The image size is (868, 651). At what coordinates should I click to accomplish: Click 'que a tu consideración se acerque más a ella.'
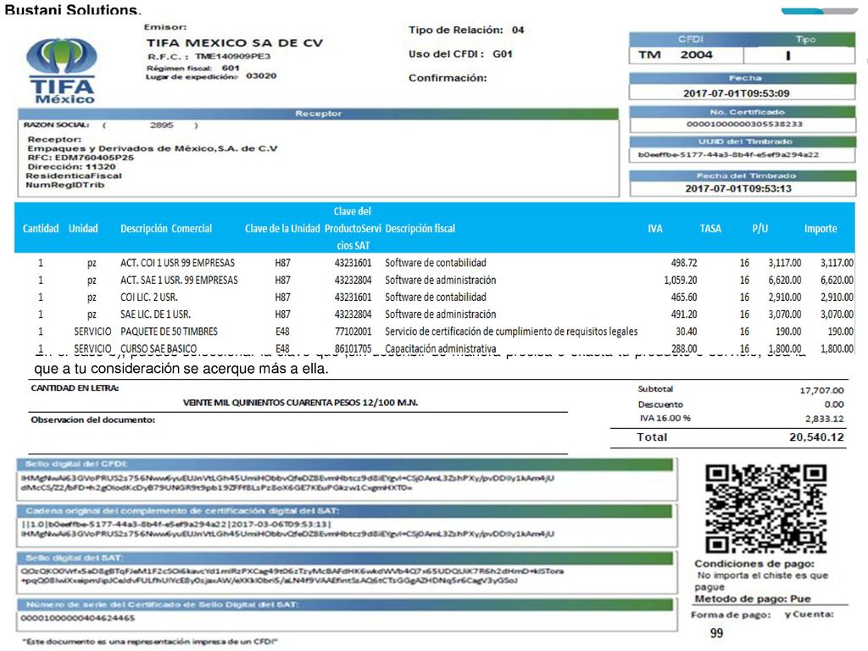181,369
